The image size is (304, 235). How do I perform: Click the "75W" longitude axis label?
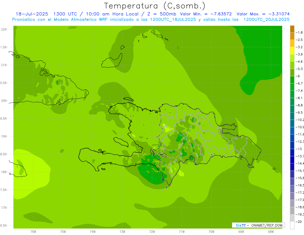63,232
